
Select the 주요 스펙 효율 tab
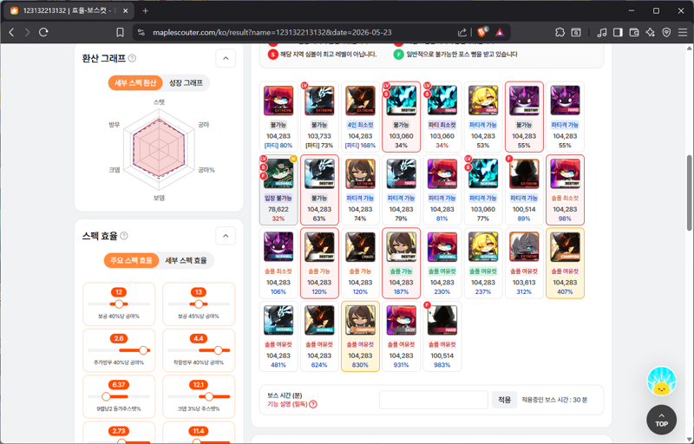point(131,260)
